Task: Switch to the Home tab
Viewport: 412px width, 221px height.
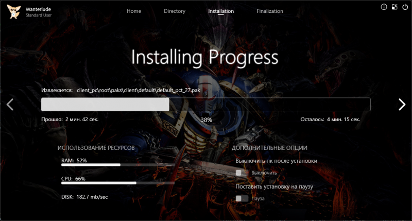Action: (134, 11)
